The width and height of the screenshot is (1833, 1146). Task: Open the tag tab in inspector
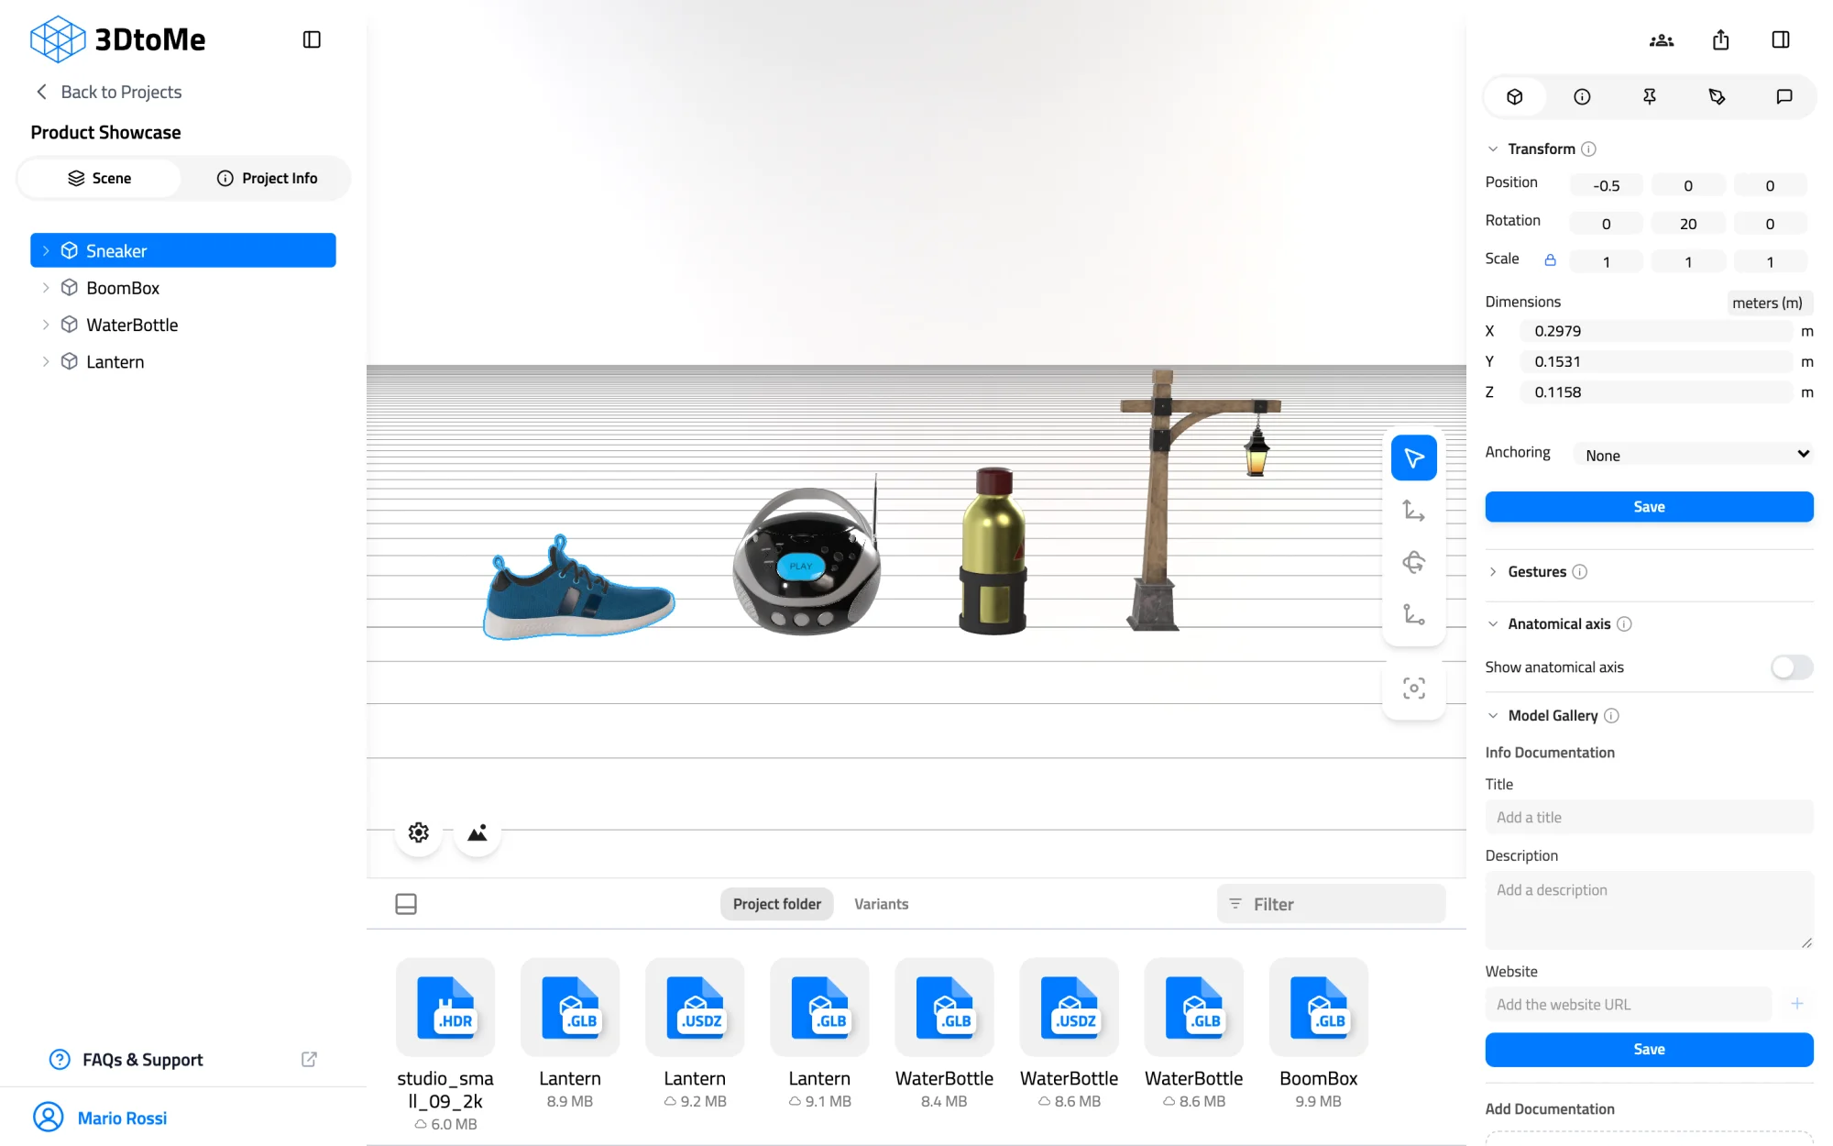[1717, 96]
